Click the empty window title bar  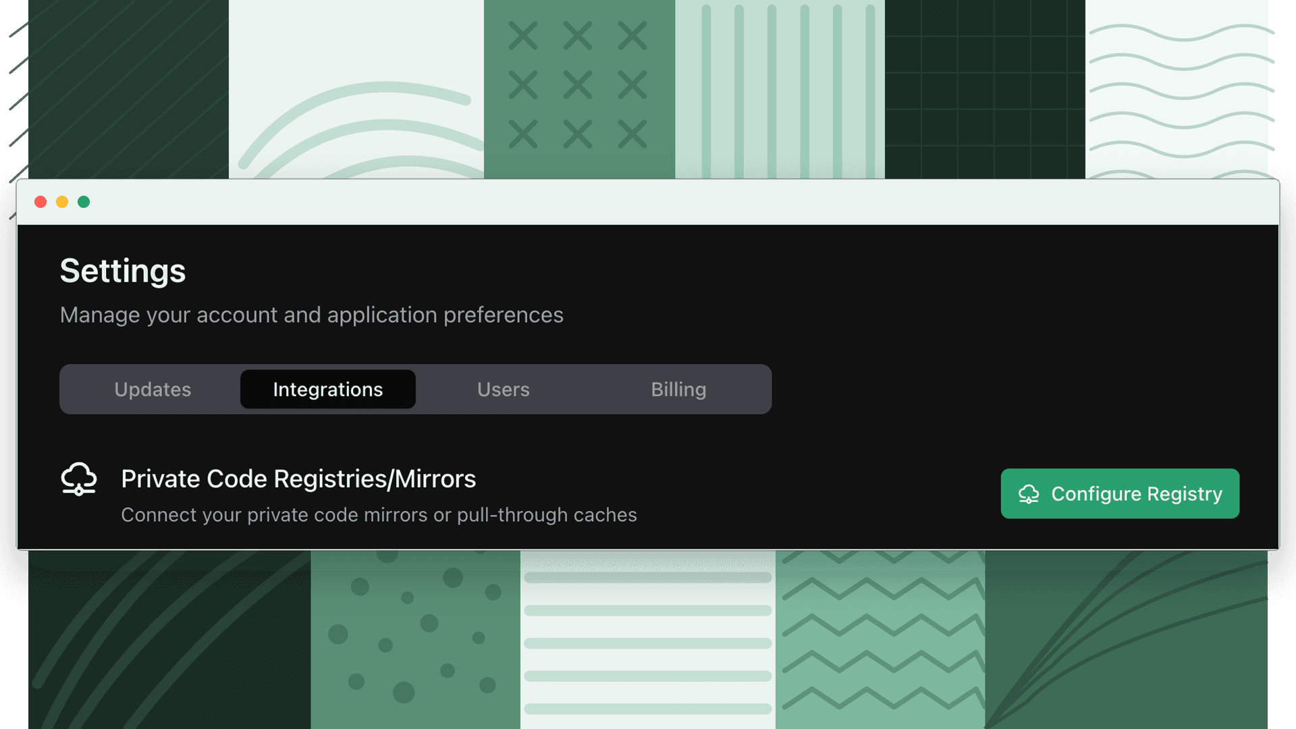pos(675,202)
